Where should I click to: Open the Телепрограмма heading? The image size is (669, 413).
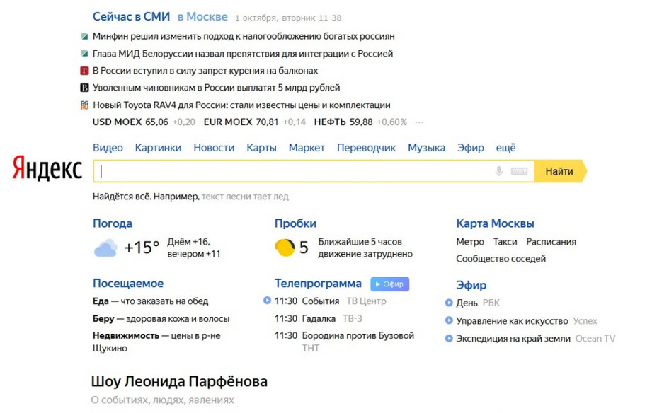(x=318, y=284)
